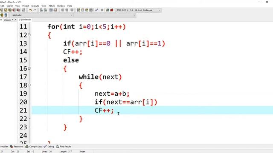Select the Untitled1 editor tab
This screenshot has width=273, height=153.
(x=25, y=20)
